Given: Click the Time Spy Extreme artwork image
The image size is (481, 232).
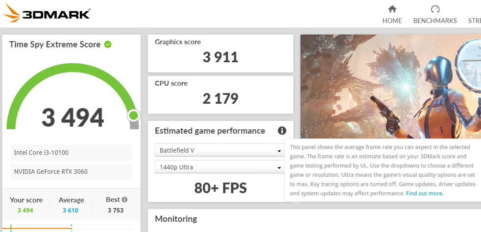Looking at the screenshot, I should coord(390,87).
